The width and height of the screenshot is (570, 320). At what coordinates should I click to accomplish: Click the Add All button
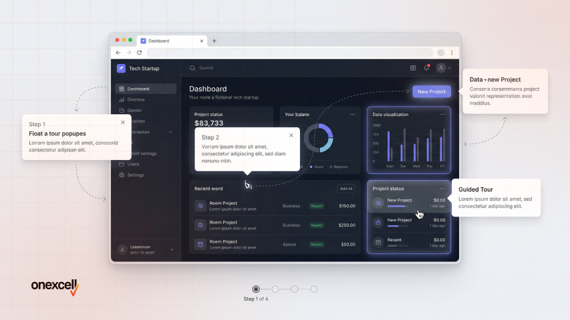point(346,189)
